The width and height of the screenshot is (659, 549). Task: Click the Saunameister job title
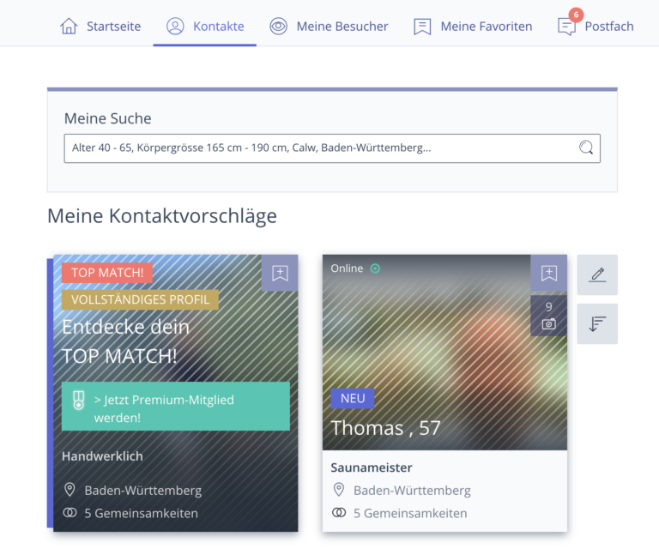371,468
